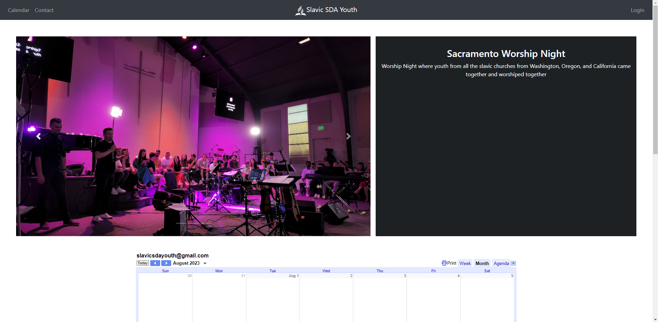Go to previous month in calendar
Screen dimensions: 658x322
point(155,263)
